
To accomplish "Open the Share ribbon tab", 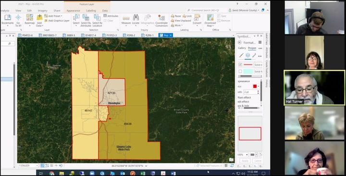I will [57, 11].
